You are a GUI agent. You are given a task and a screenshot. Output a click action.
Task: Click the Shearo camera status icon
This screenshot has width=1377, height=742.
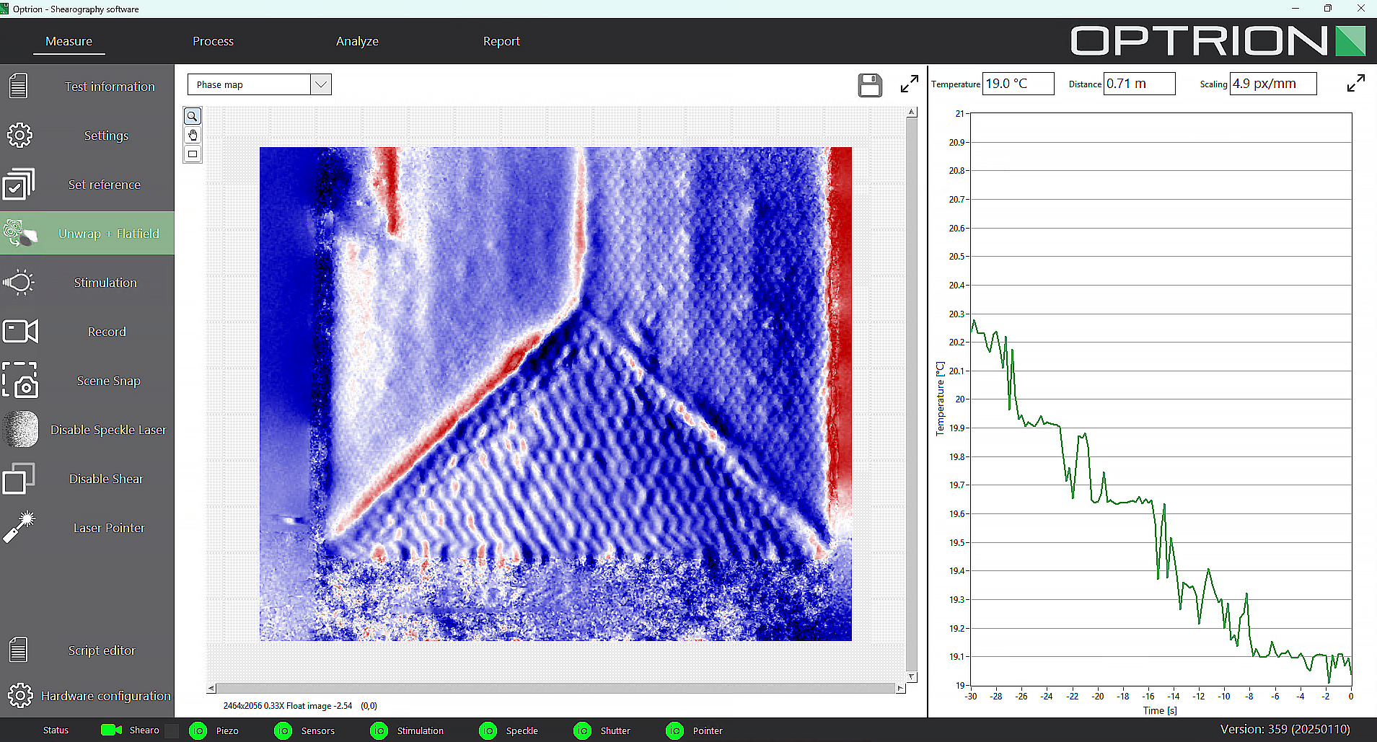(111, 730)
